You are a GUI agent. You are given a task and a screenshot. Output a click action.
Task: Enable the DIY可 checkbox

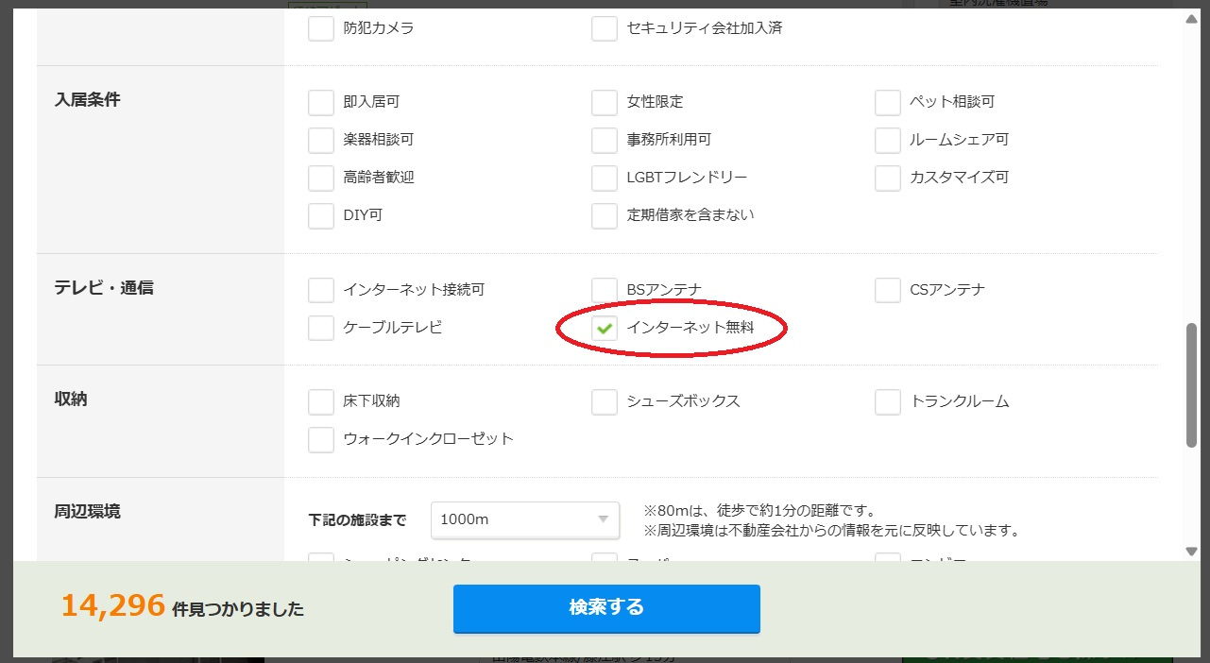(321, 215)
